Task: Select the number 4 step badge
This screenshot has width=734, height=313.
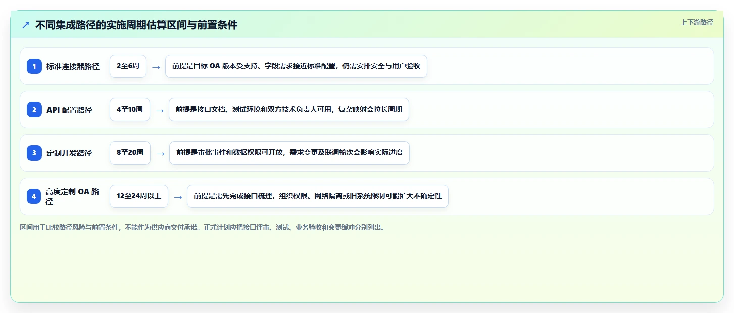Action: (x=34, y=196)
